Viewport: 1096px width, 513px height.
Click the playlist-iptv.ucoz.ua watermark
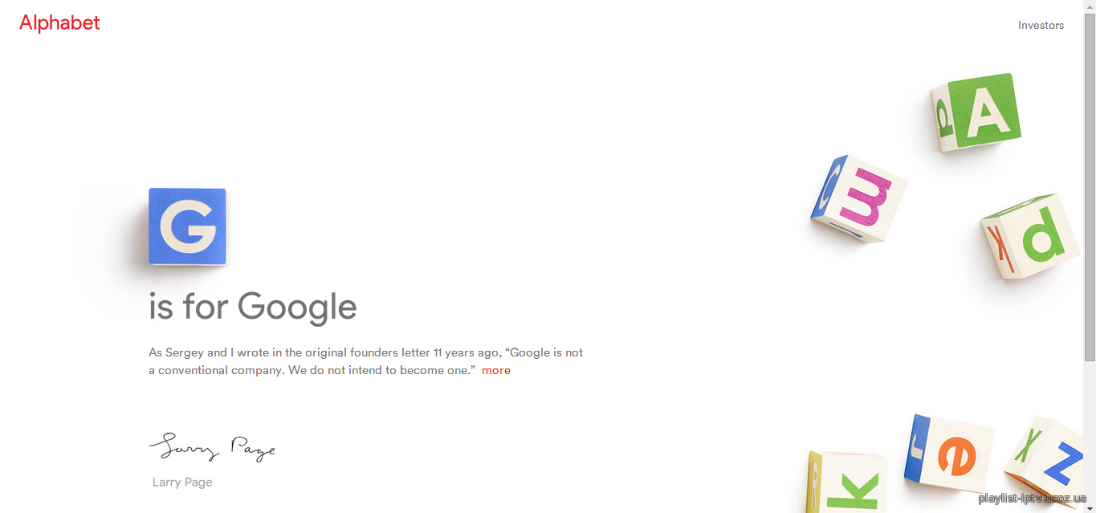pyautogui.click(x=1032, y=499)
